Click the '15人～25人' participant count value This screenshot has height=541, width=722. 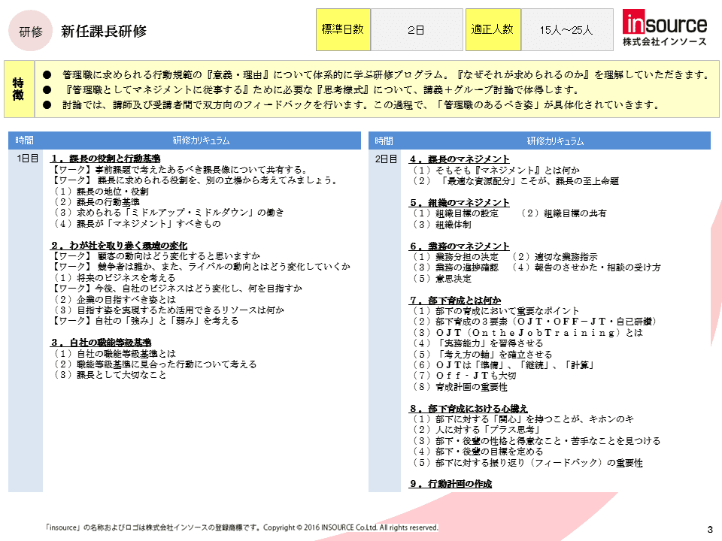click(x=567, y=30)
